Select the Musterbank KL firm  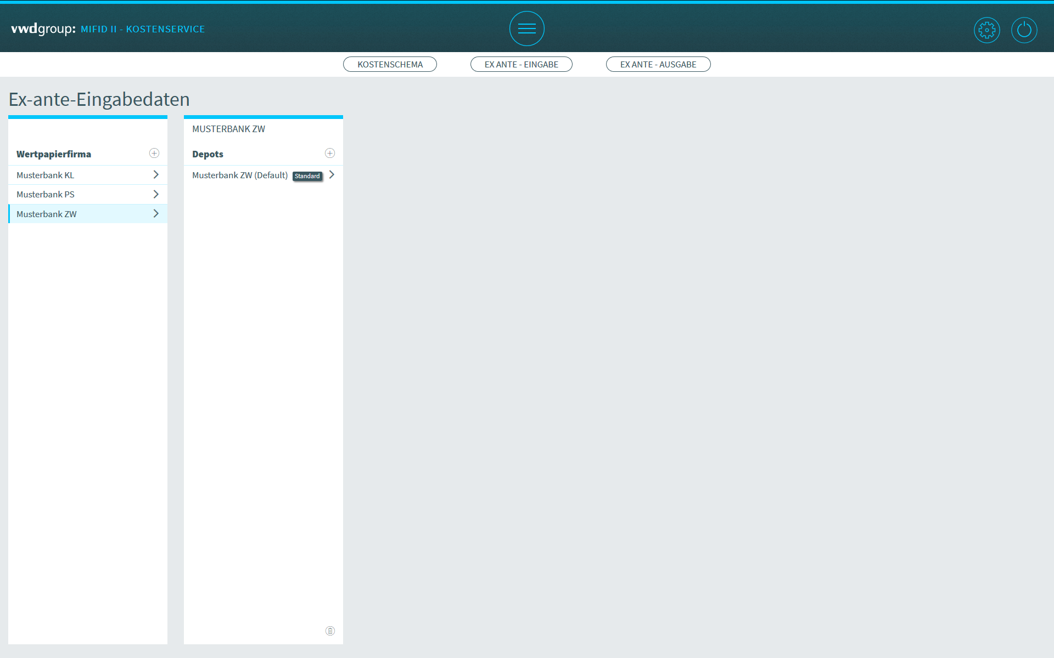(x=46, y=175)
